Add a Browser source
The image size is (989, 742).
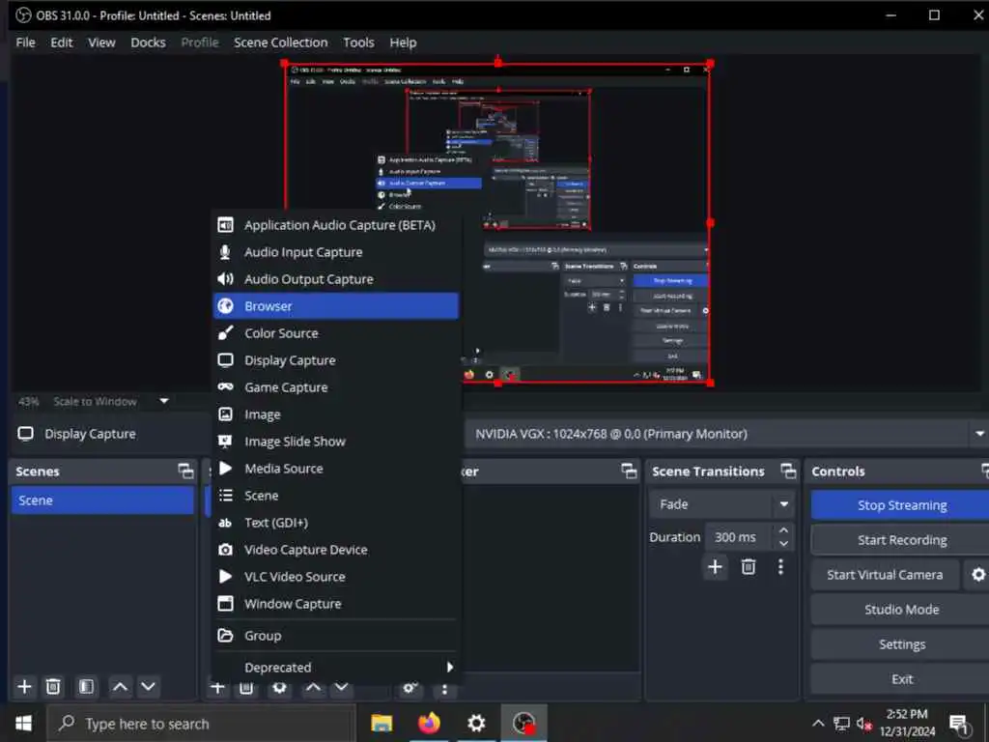(335, 306)
